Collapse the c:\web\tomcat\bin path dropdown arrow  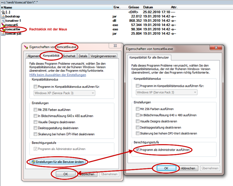click(x=2, y=2)
